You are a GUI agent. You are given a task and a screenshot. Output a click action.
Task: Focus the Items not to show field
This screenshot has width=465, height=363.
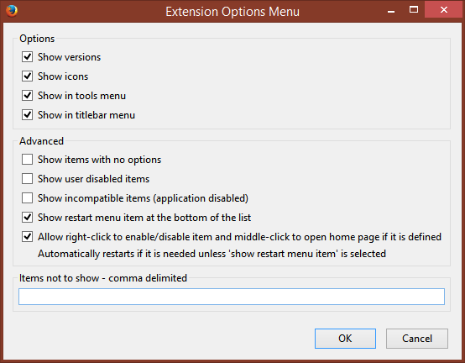click(232, 297)
